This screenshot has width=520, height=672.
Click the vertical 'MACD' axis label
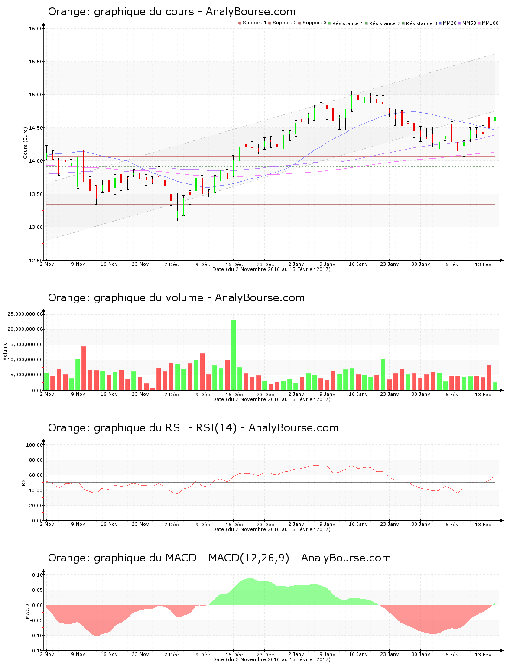tap(27, 611)
